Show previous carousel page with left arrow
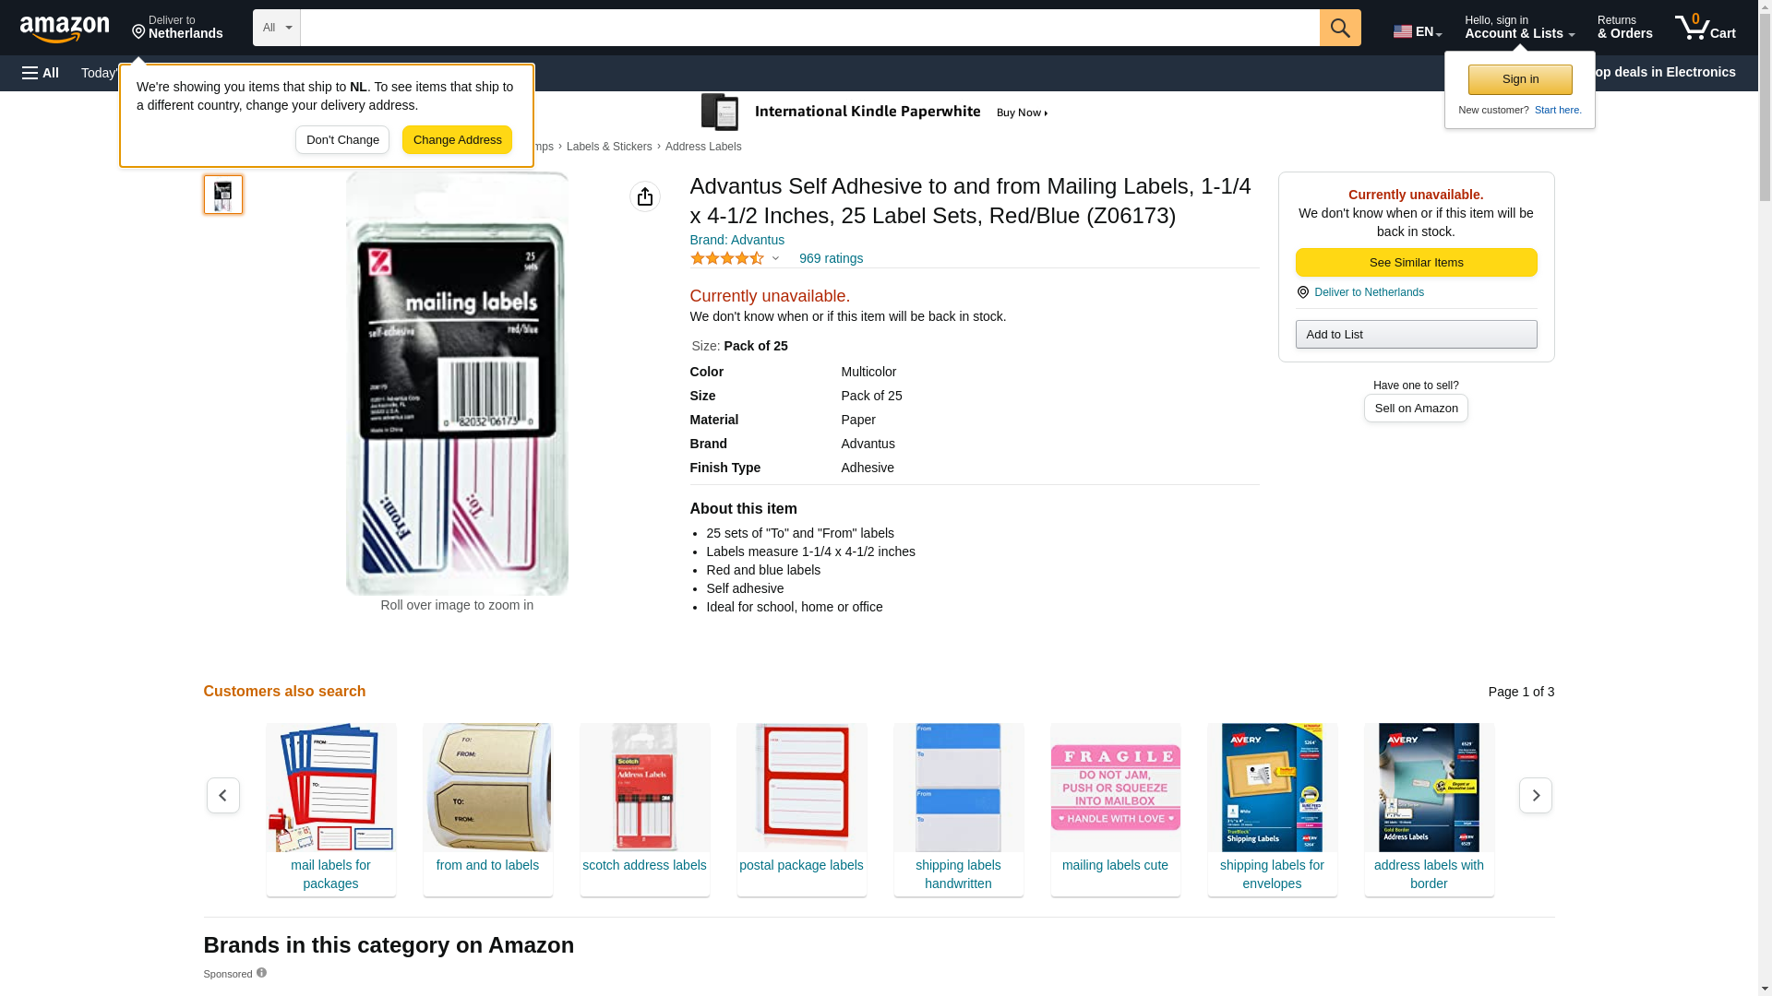 pos(223,795)
